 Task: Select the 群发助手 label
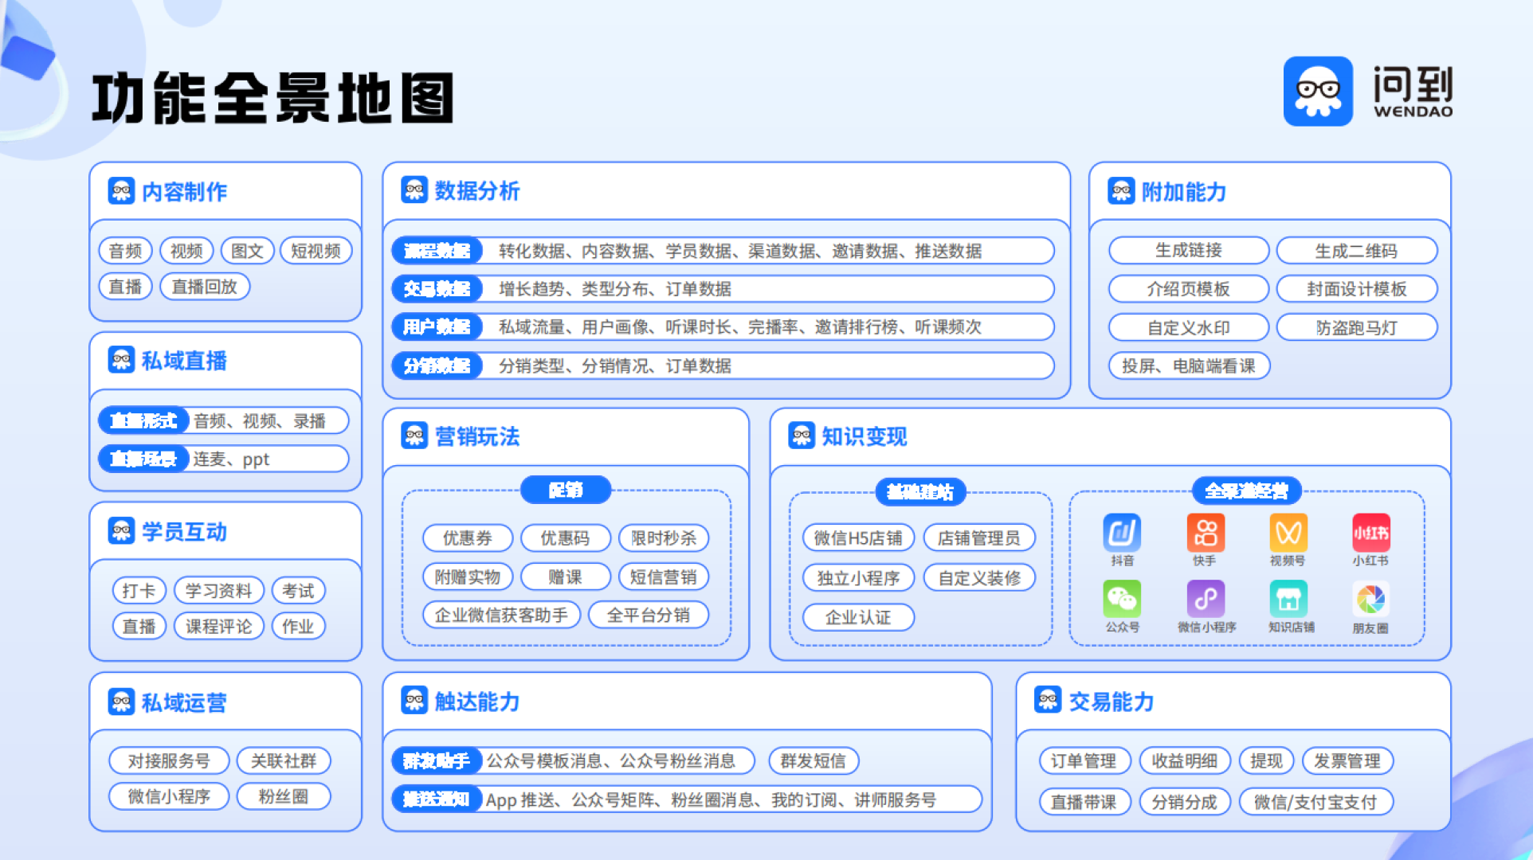pyautogui.click(x=437, y=760)
